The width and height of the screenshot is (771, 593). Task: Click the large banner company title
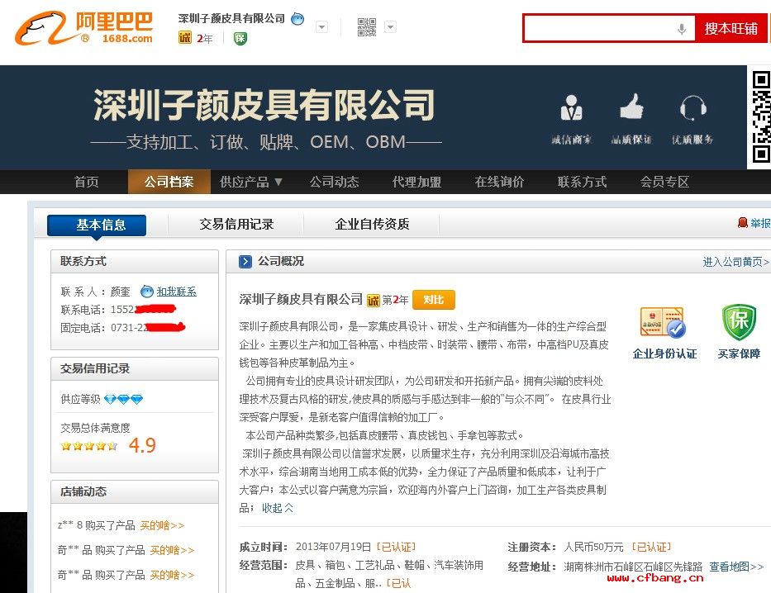coord(264,105)
